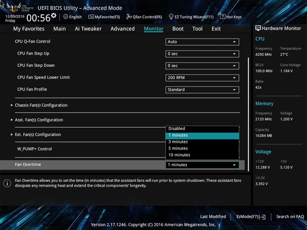Open the CPU Fan Profile dropdown
Viewport: 307px width, 230px height.
(202, 89)
